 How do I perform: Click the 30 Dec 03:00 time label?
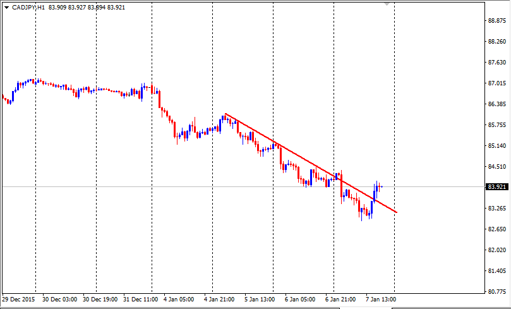(x=59, y=300)
